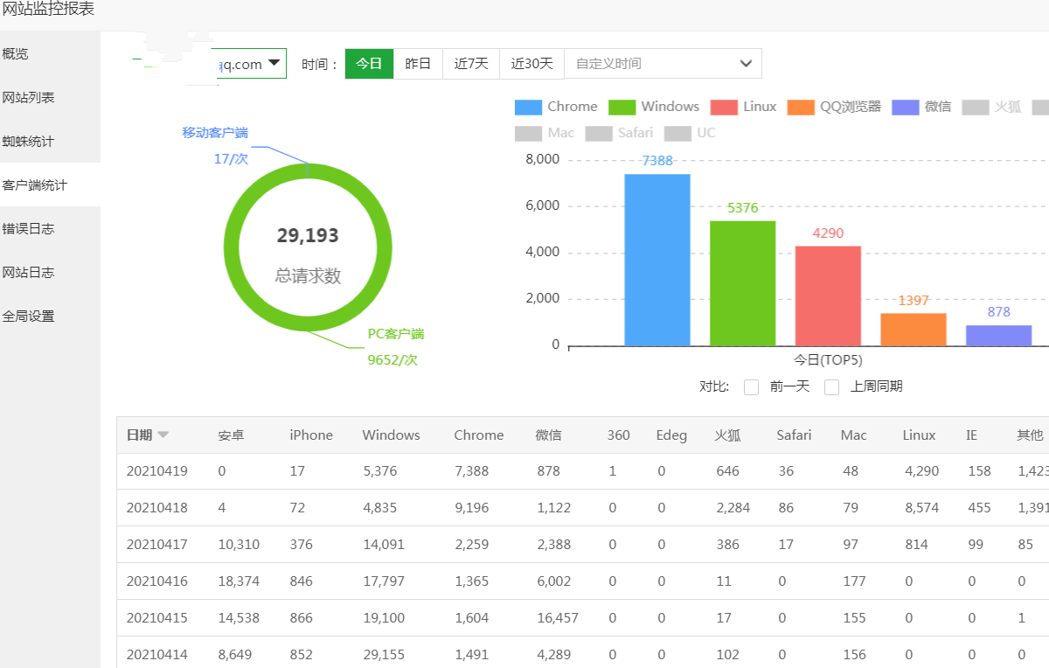Image resolution: width=1049 pixels, height=668 pixels.
Task: Click the 8,574 Linux cell
Action: (922, 508)
